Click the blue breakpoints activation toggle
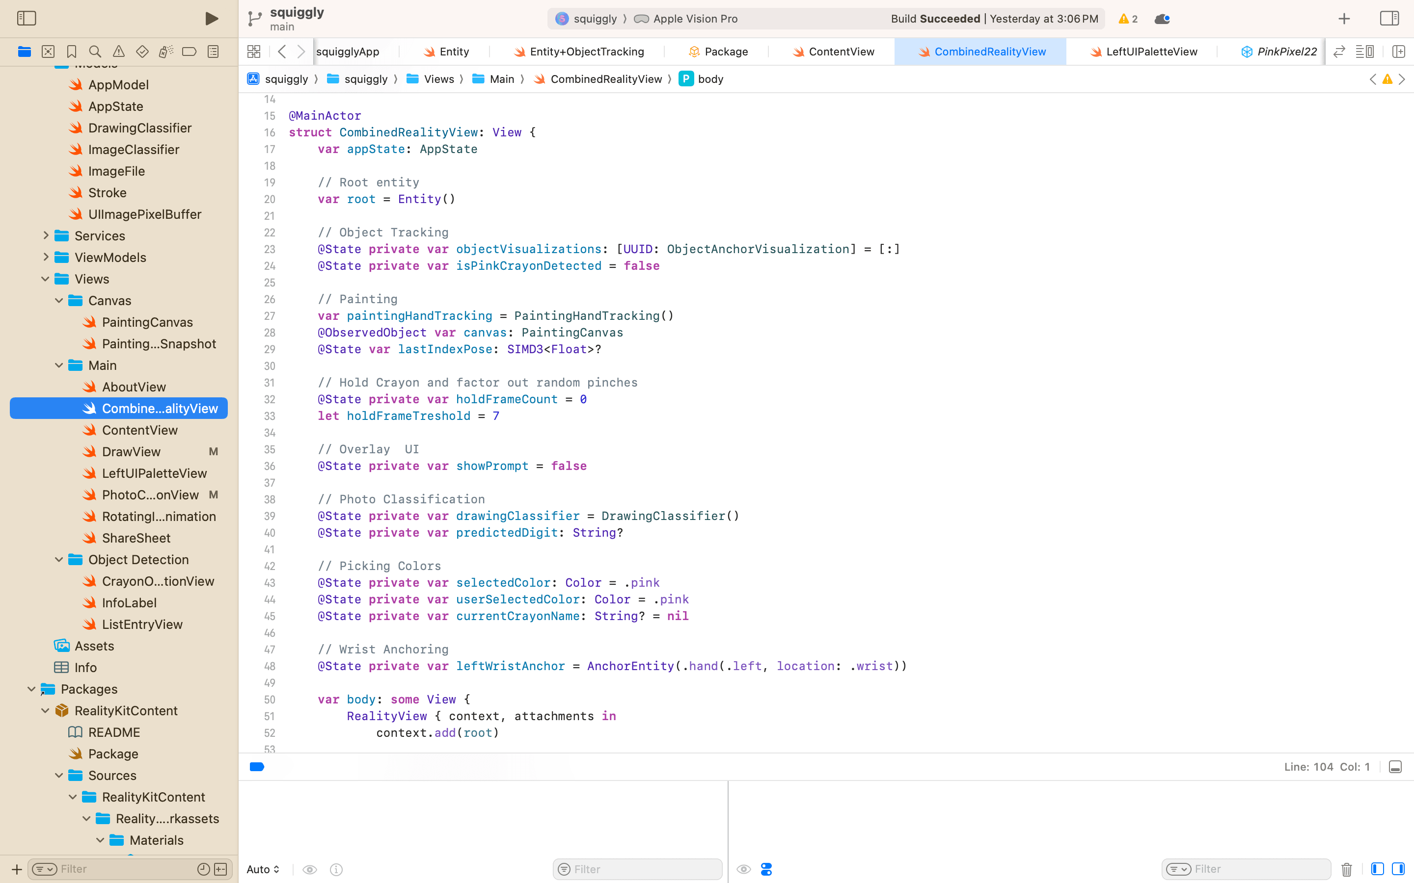The width and height of the screenshot is (1414, 883). tap(257, 767)
